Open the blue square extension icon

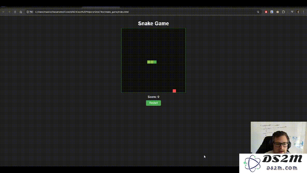point(272,12)
